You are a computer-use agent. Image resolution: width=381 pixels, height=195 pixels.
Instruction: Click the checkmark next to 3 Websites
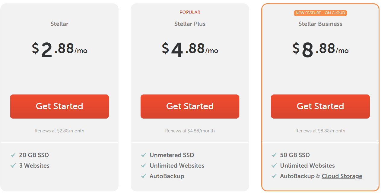point(13,166)
